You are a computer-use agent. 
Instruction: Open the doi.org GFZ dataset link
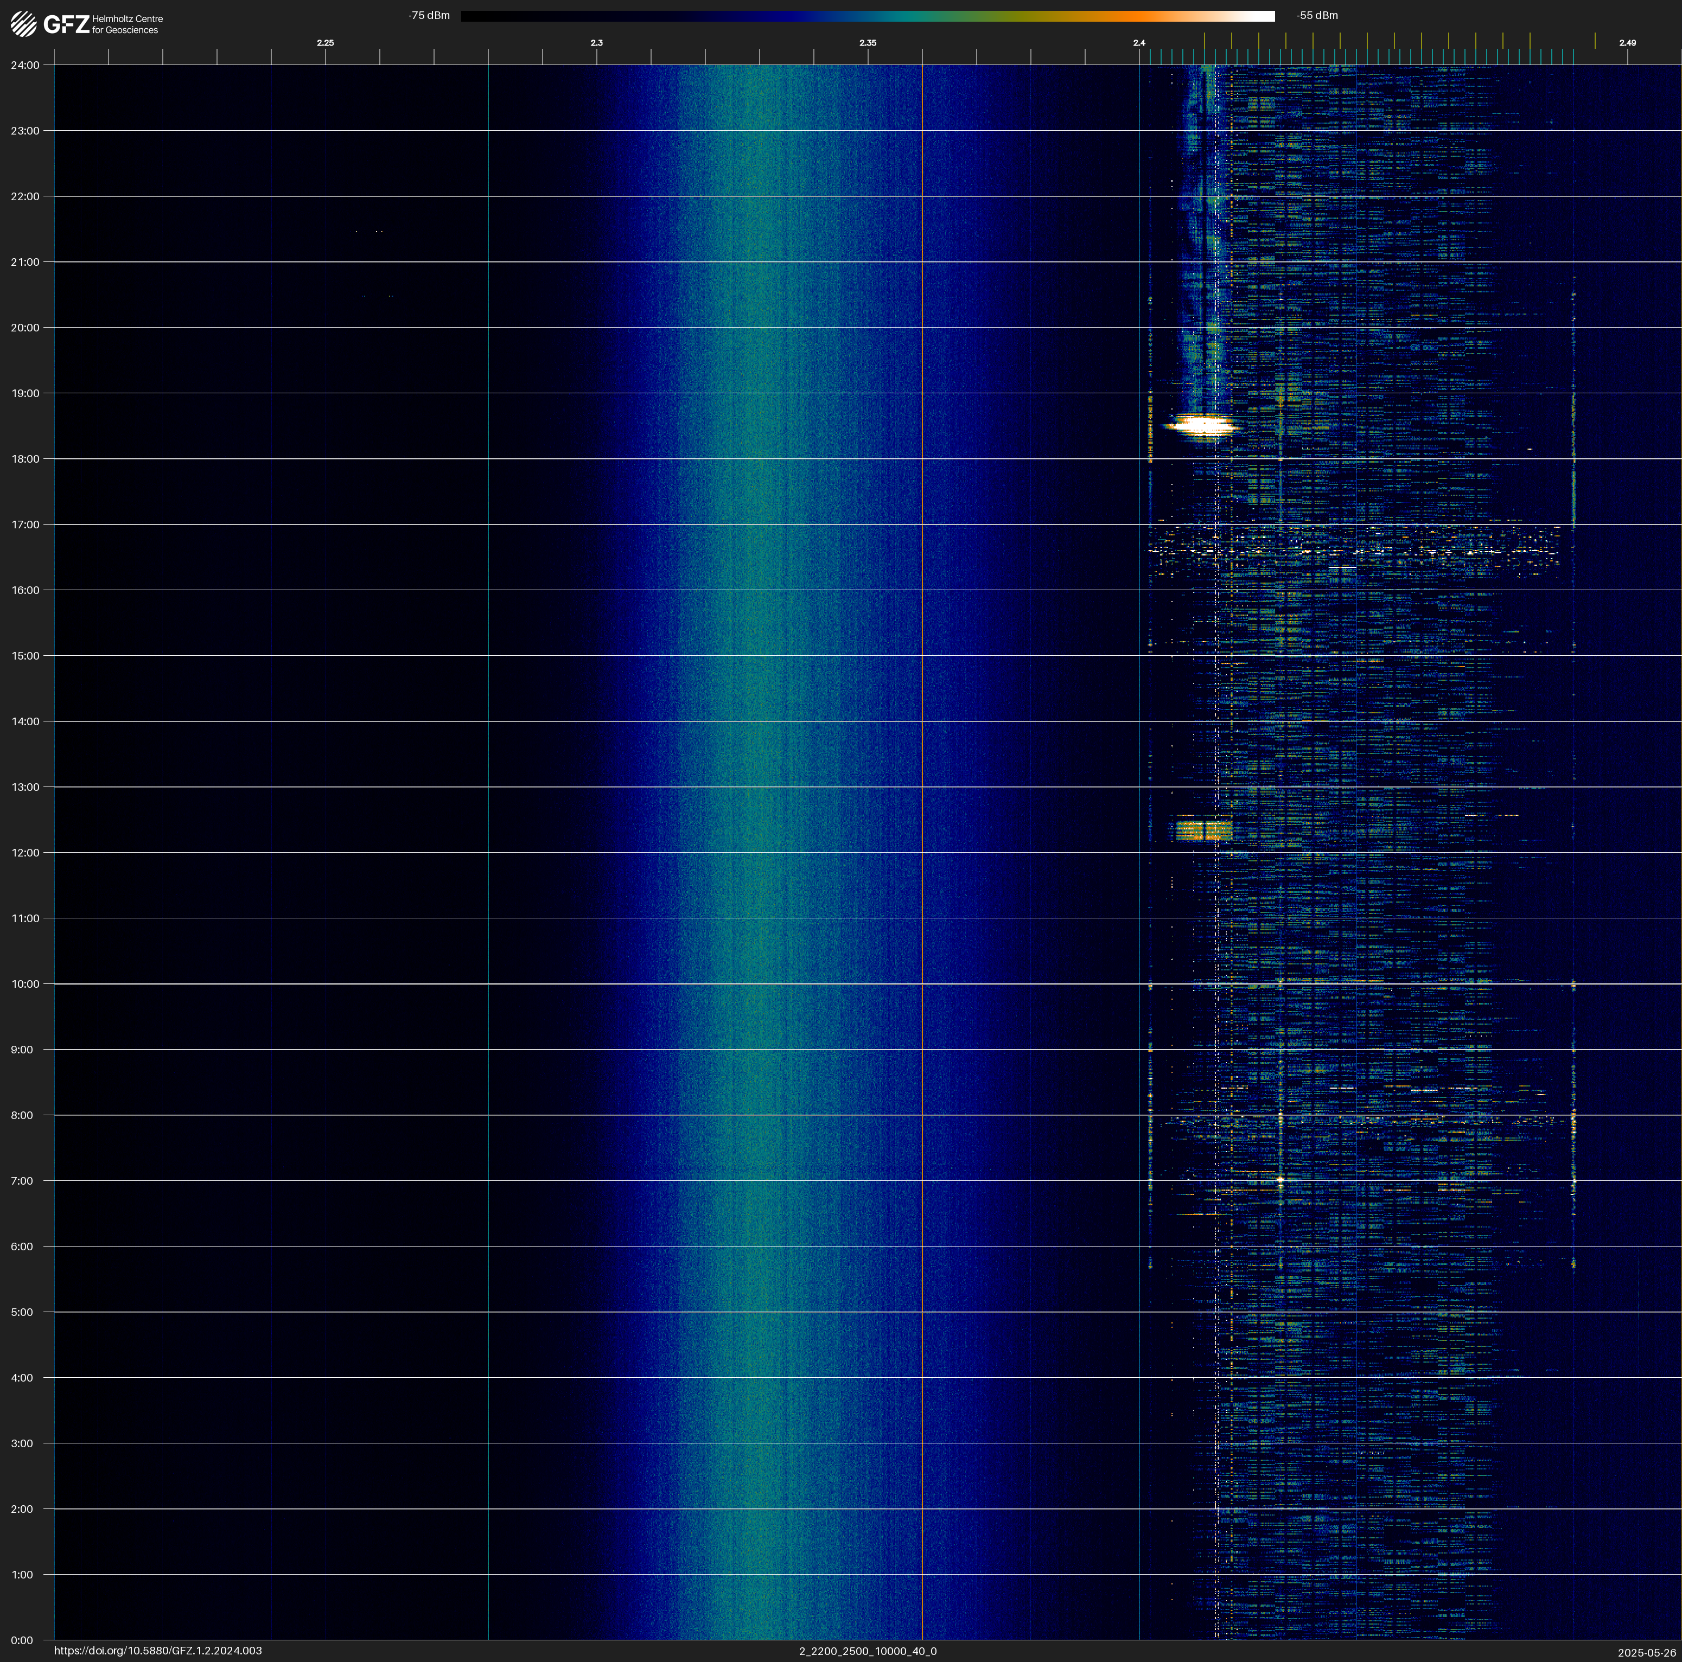click(157, 1651)
